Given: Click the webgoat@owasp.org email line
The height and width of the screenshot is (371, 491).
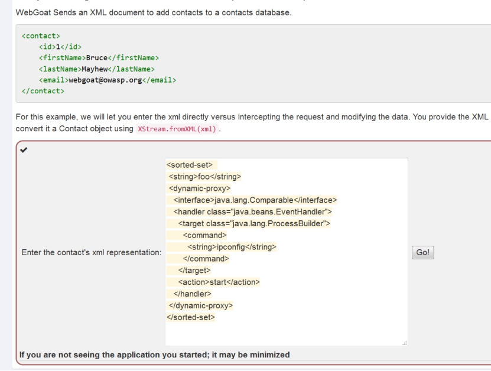Looking at the screenshot, I should pyautogui.click(x=108, y=80).
